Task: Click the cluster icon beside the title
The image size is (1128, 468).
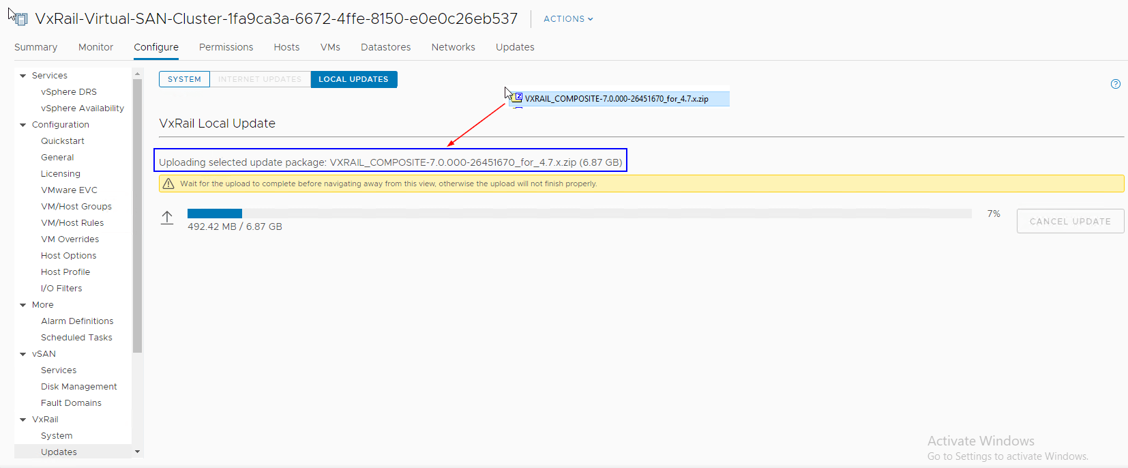Action: [x=20, y=19]
